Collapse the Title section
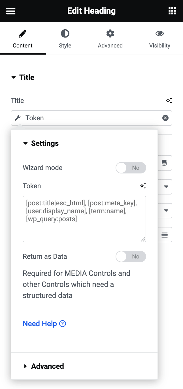183x389 pixels. 14,77
